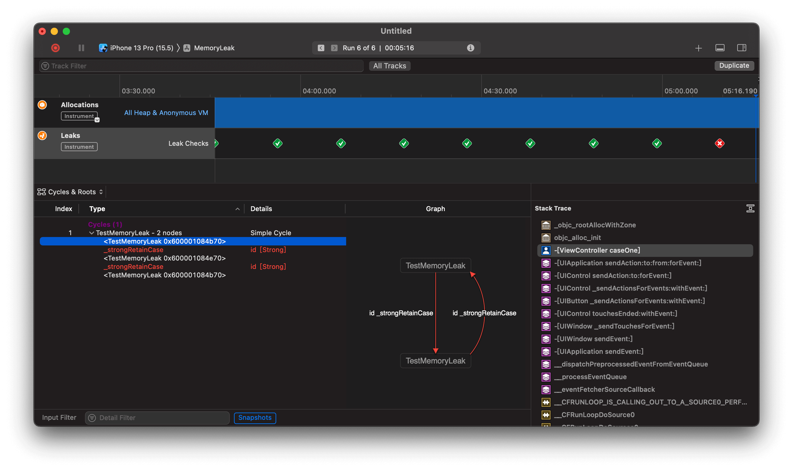Click the All Tracks filter button
Image resolution: width=793 pixels, height=471 pixels.
(390, 66)
